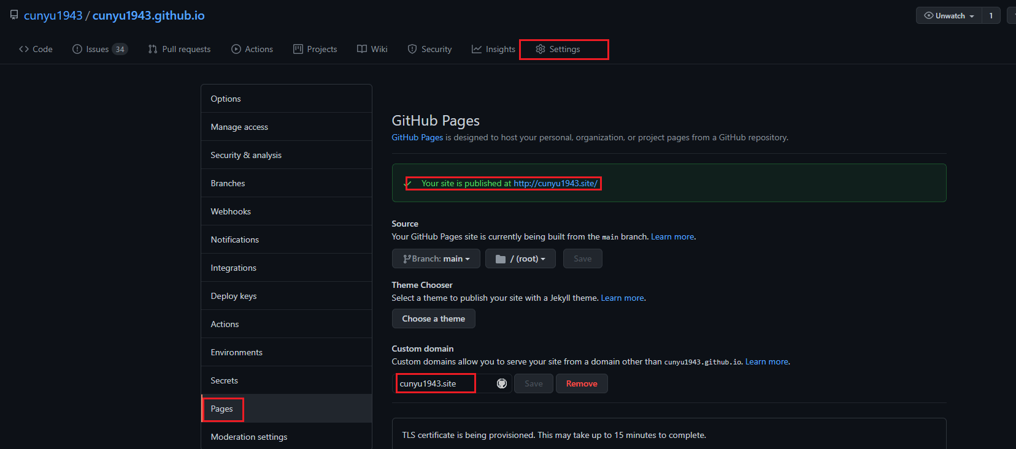Click the Issues circle icon

[x=77, y=49]
